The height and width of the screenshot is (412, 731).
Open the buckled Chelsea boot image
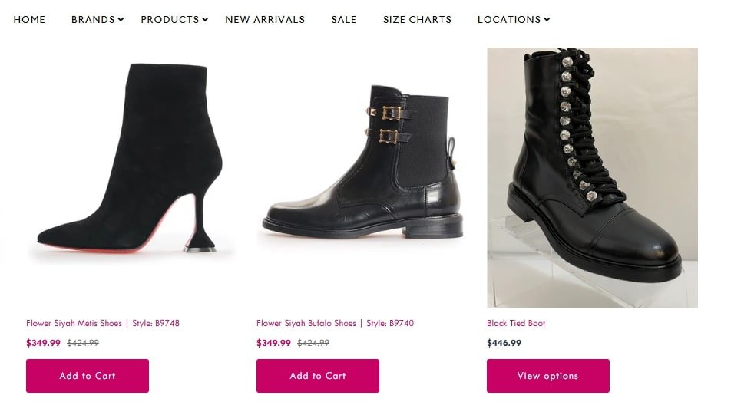click(362, 161)
